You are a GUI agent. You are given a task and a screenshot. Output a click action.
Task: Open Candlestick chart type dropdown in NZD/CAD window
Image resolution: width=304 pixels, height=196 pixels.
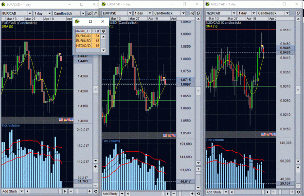(x=287, y=13)
